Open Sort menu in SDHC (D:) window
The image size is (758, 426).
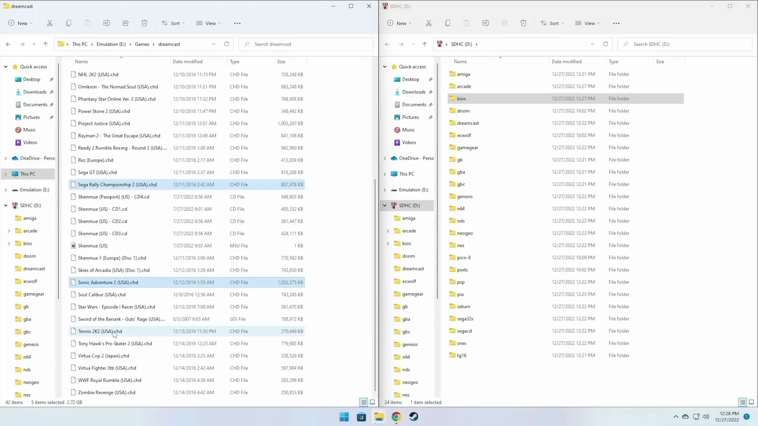[x=552, y=23]
